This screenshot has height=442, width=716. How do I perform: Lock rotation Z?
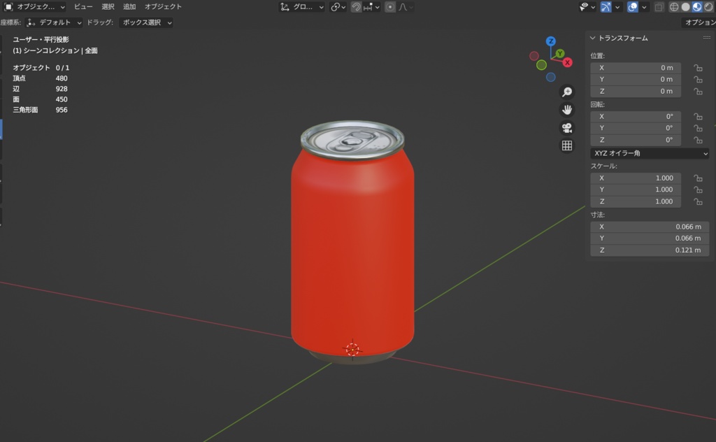coord(698,140)
